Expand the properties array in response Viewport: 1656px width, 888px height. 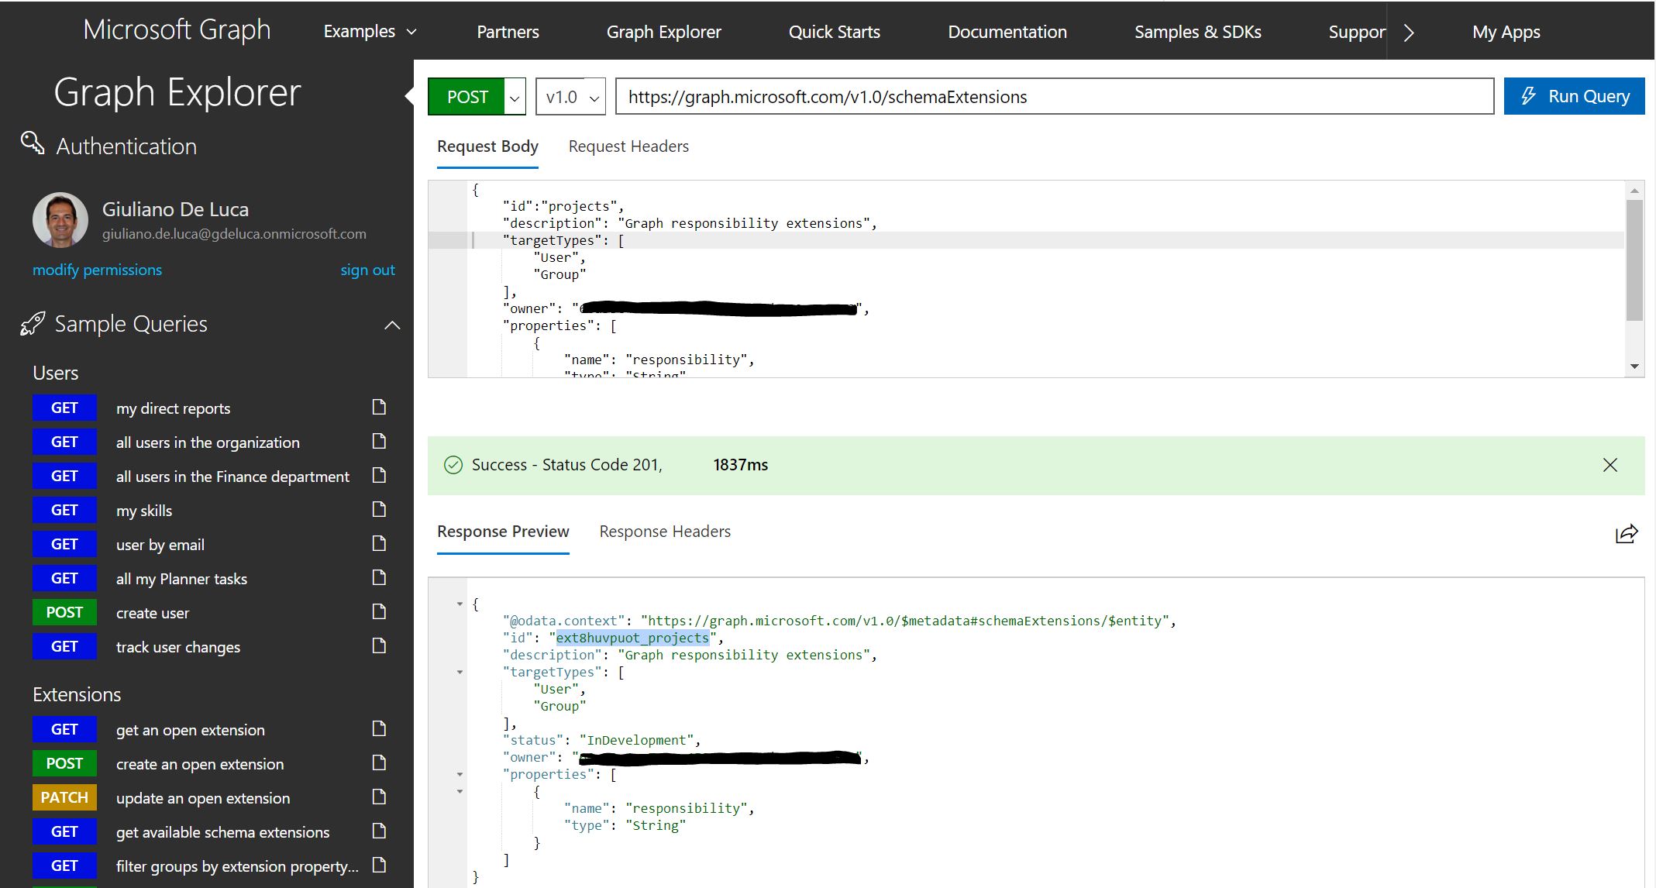pos(459,774)
